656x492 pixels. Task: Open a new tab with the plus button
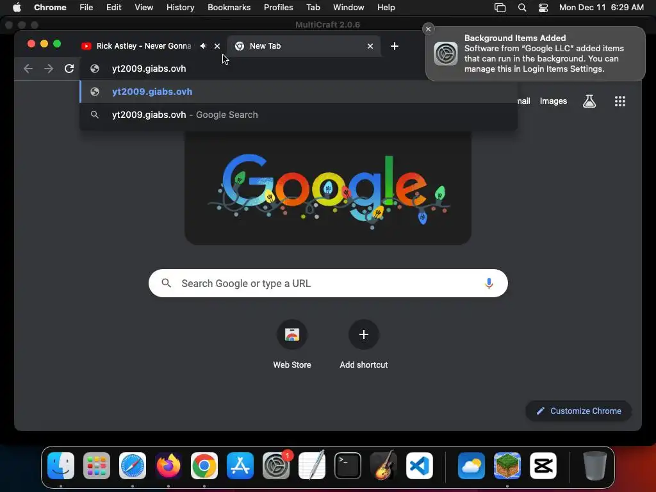click(395, 46)
